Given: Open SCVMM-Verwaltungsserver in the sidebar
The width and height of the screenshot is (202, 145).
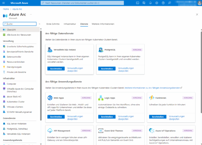Looking at the screenshot, I should (x=20, y=112).
